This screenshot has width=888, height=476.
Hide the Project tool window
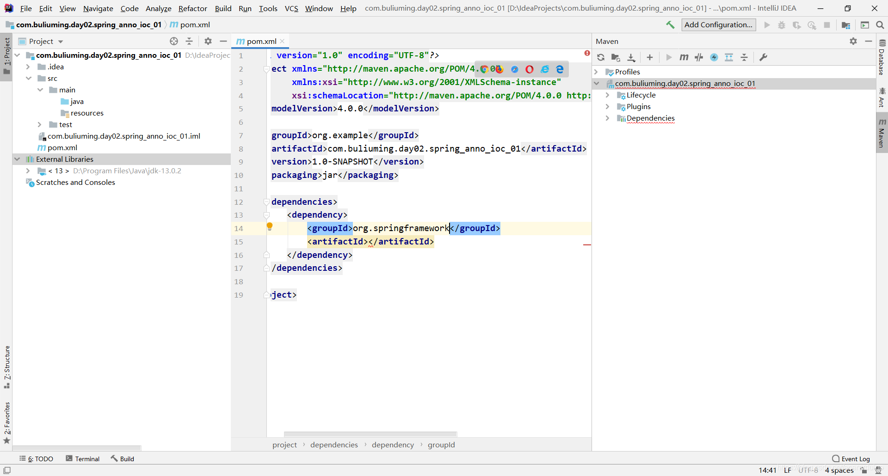pos(223,41)
